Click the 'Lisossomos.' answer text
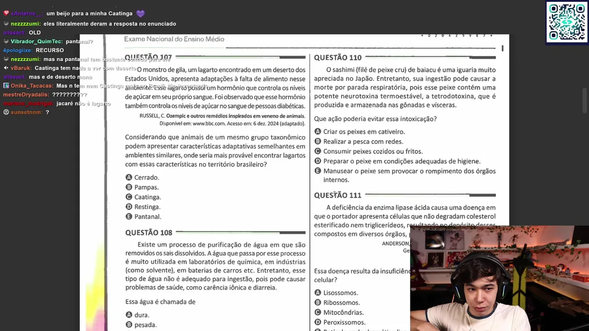This screenshot has width=589, height=331. pyautogui.click(x=341, y=293)
